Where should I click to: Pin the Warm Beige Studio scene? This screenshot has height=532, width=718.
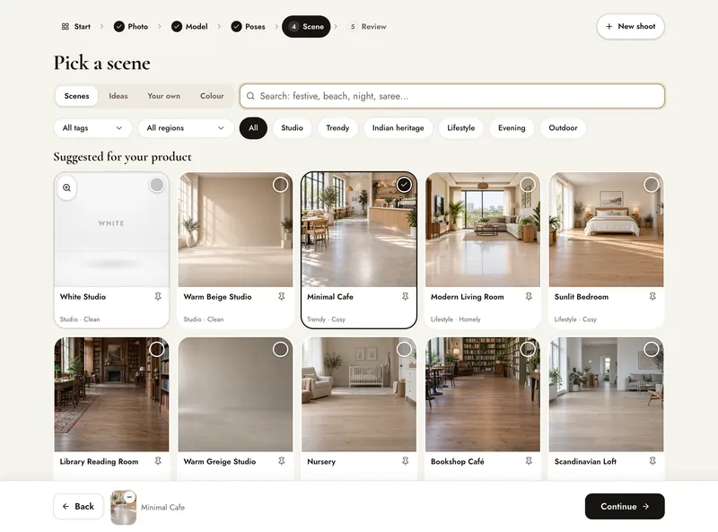[x=282, y=297]
